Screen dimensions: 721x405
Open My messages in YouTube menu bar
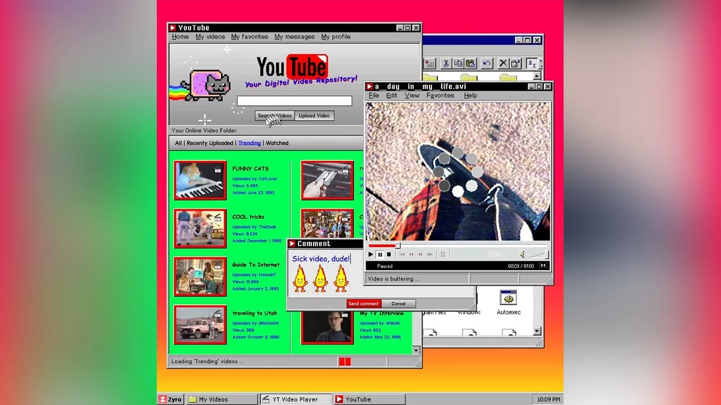click(294, 37)
